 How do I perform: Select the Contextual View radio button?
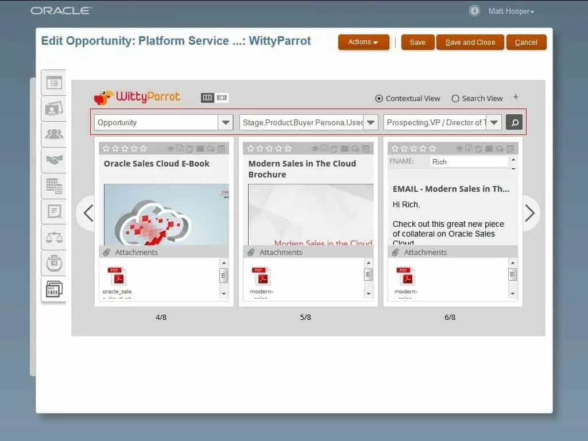379,98
